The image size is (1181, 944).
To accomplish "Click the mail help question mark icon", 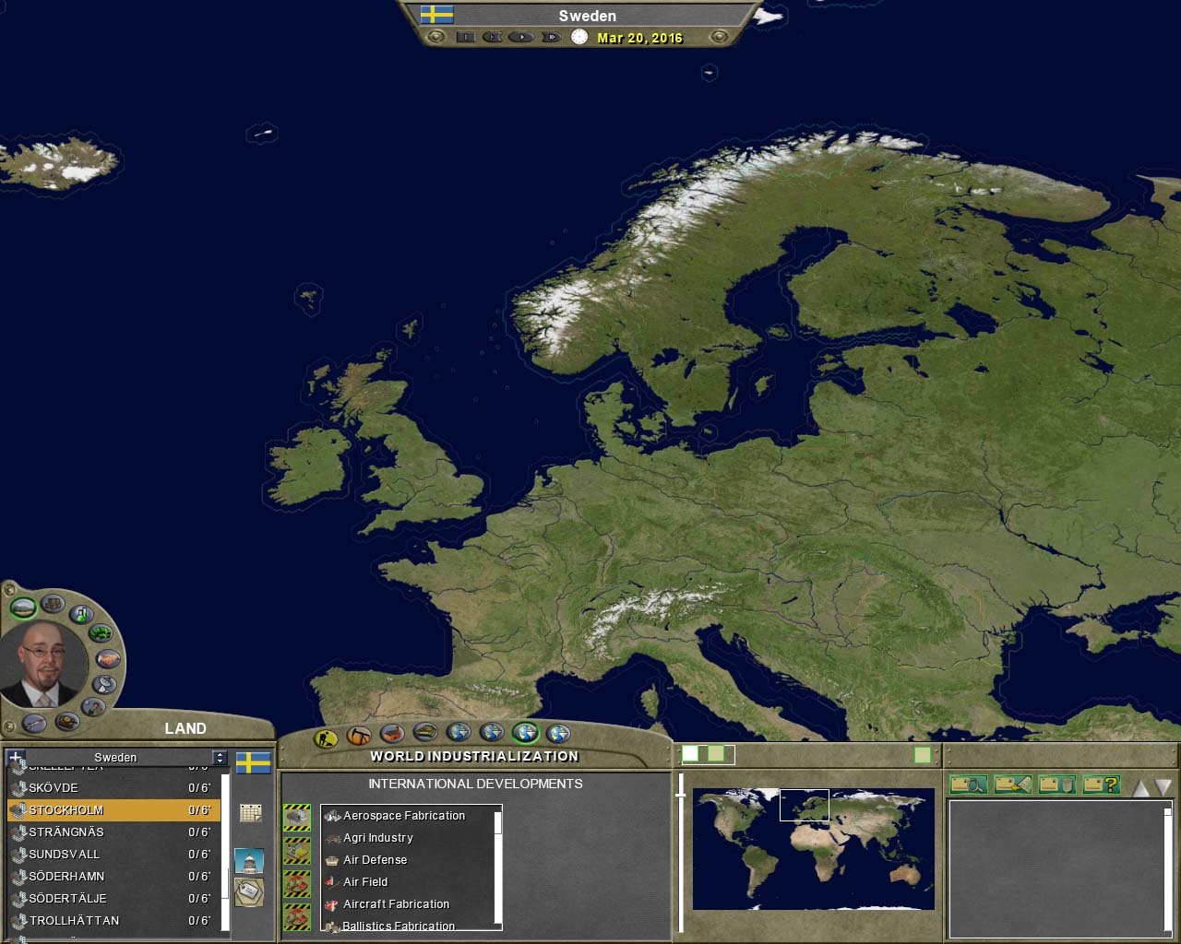I will tap(1100, 785).
